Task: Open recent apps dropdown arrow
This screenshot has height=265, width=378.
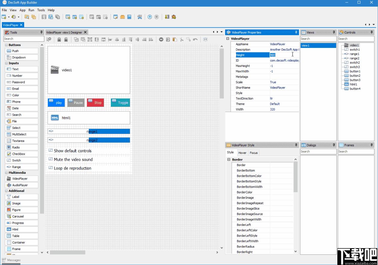Action: point(18,17)
